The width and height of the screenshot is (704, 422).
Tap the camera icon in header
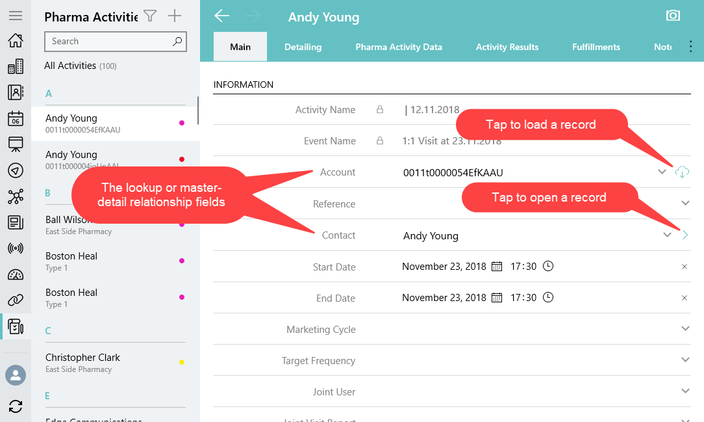pos(673,16)
